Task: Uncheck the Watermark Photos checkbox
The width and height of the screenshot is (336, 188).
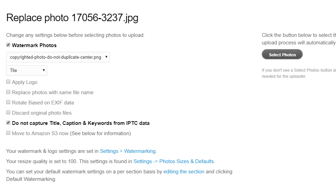Action: (x=8, y=45)
